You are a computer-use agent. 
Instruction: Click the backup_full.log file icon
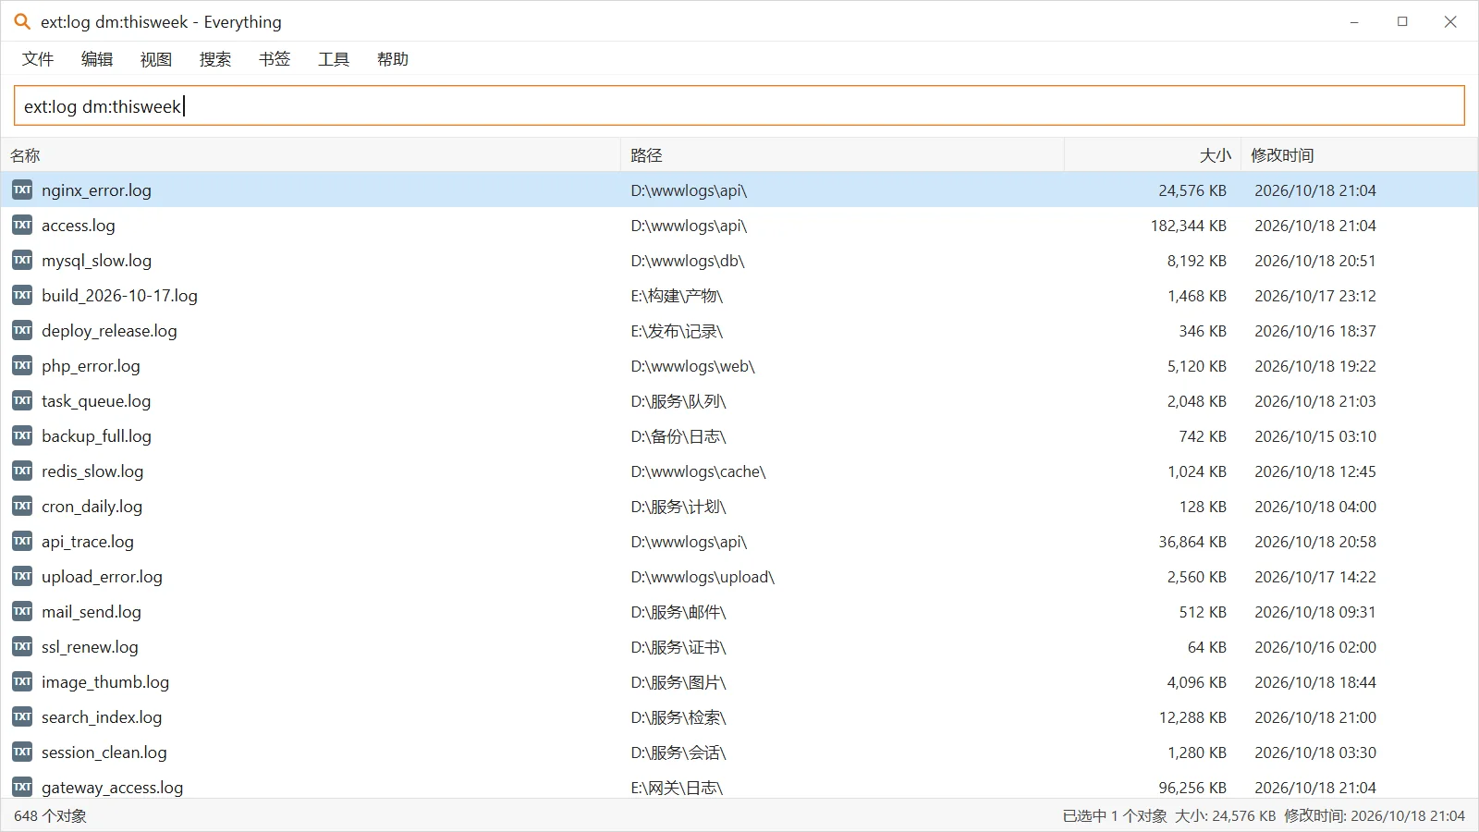[x=22, y=435]
